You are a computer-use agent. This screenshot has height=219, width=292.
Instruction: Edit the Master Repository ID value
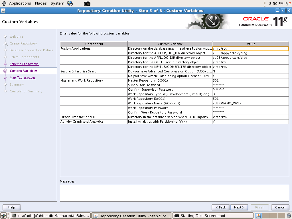(250, 80)
